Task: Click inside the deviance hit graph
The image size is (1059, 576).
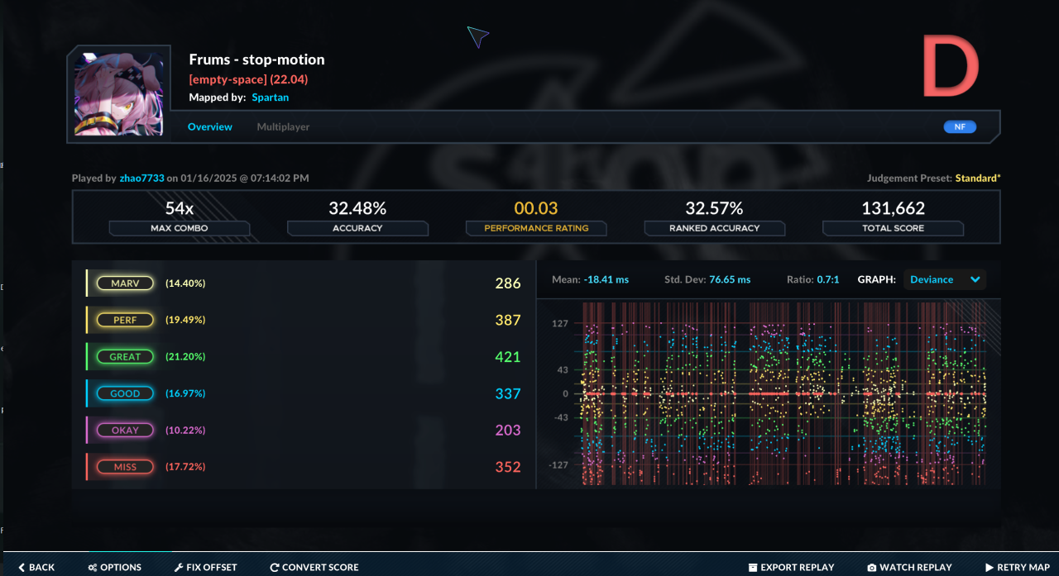Action: tap(784, 393)
